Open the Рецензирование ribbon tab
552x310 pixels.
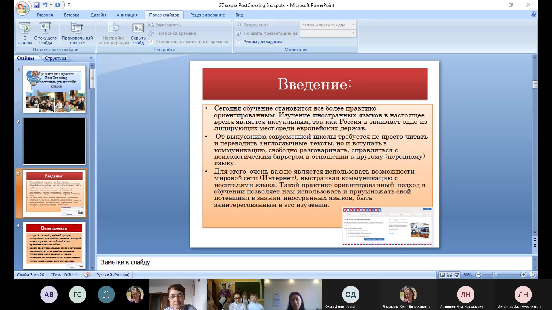click(x=207, y=15)
